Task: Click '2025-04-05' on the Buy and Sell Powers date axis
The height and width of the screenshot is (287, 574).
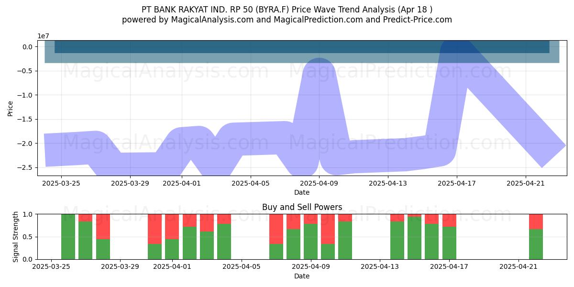Action: pos(242,266)
